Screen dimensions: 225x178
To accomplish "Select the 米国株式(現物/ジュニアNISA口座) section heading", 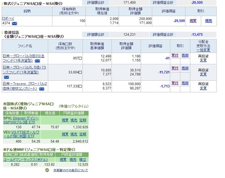I will (28, 106).
